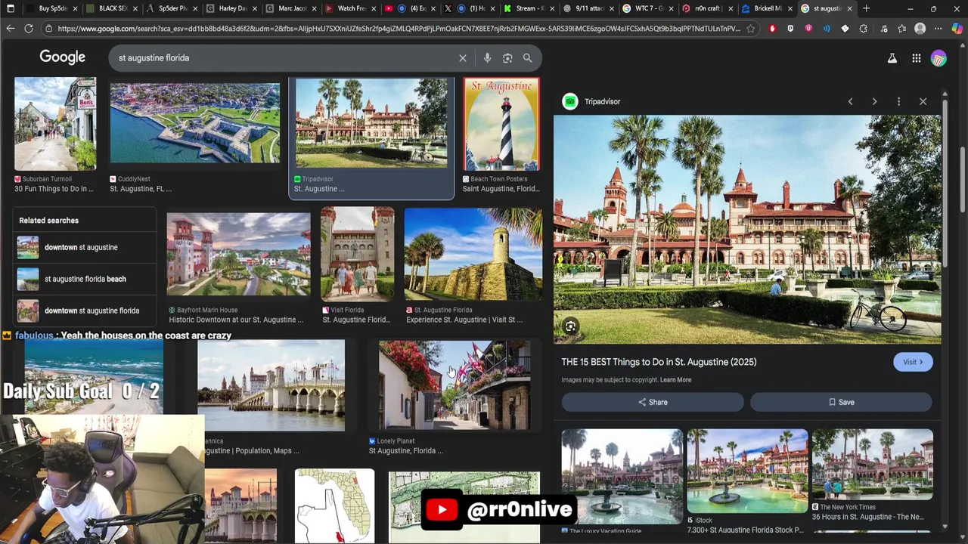
Task: Open the iStock fountain related image
Action: 747,471
